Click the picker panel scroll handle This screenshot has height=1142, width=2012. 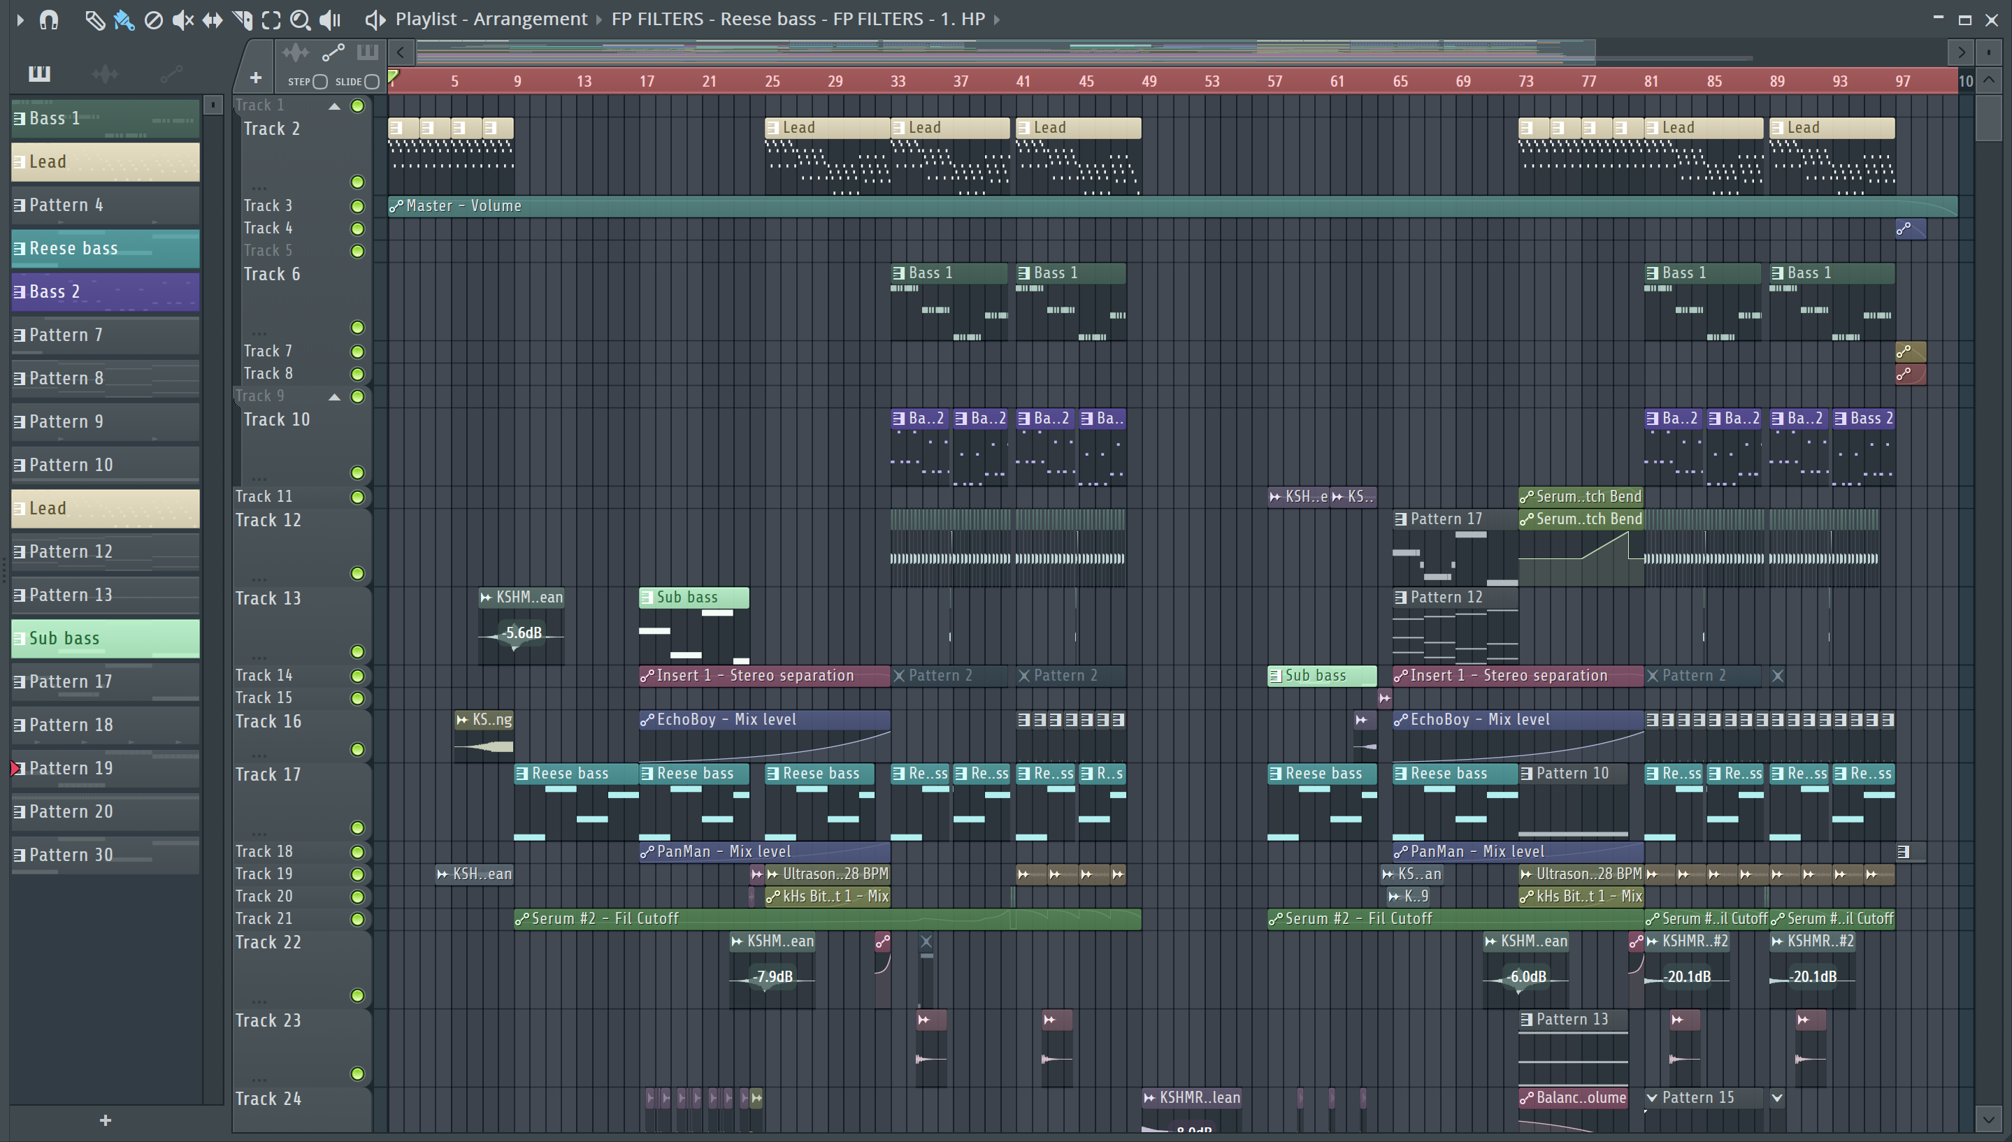213,105
